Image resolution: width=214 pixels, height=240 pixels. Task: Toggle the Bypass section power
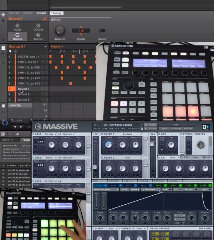(181, 134)
